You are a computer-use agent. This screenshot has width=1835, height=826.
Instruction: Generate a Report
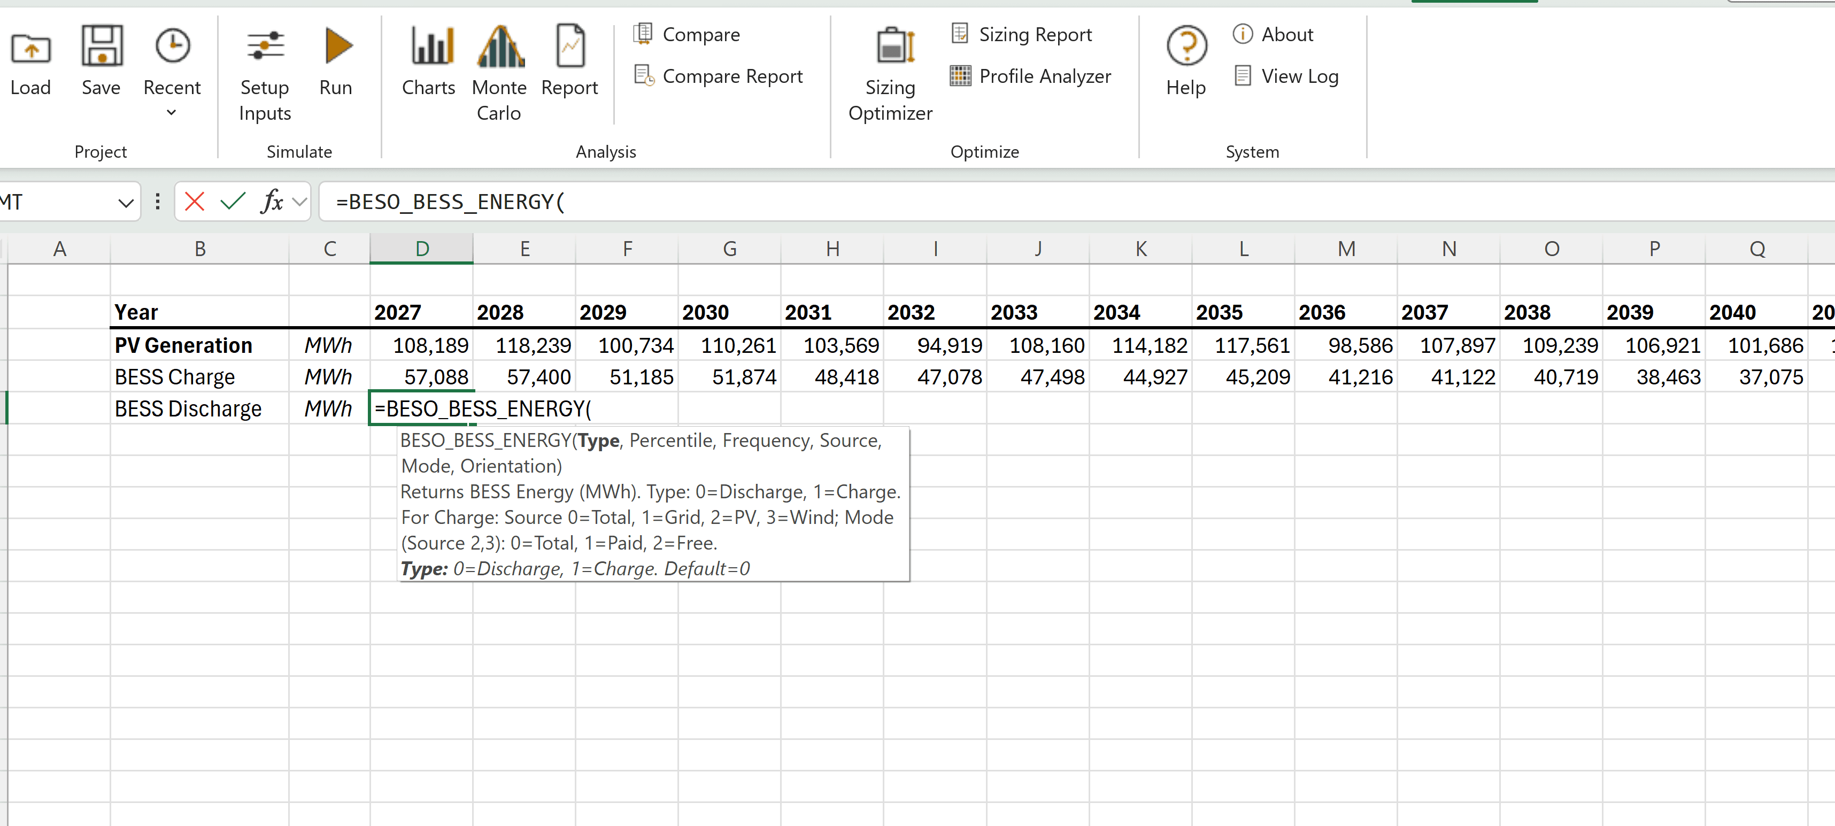tap(569, 64)
